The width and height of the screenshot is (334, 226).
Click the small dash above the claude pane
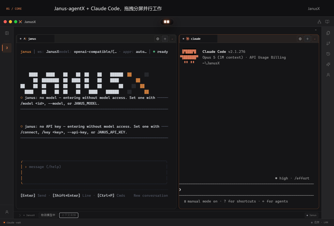316,30
